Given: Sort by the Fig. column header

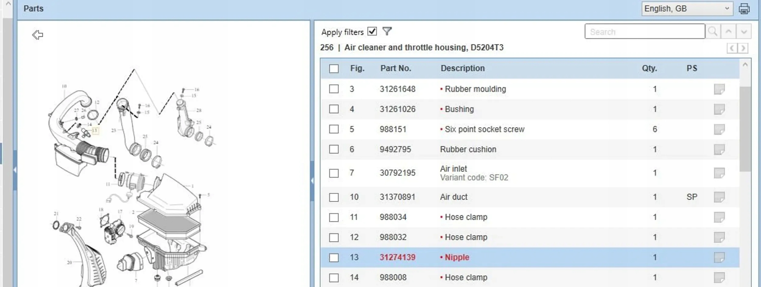Looking at the screenshot, I should (357, 68).
